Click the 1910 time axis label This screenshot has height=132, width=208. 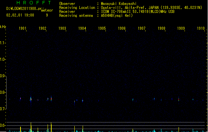[201, 28]
